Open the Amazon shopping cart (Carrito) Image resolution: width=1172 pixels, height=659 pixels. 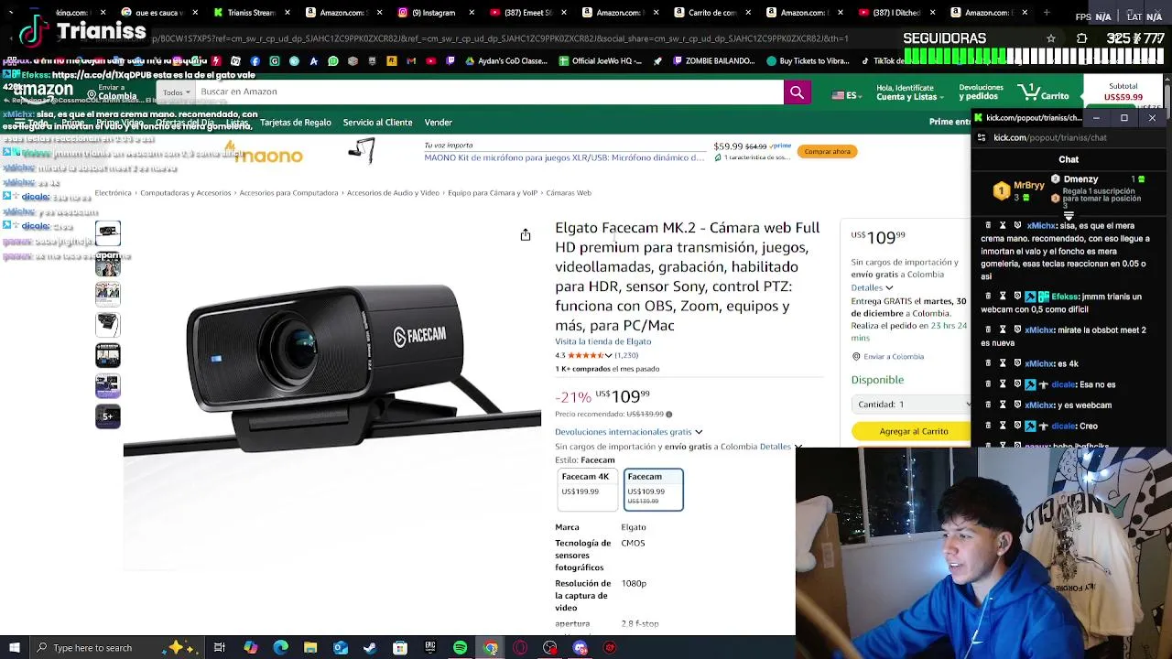click(x=1045, y=93)
